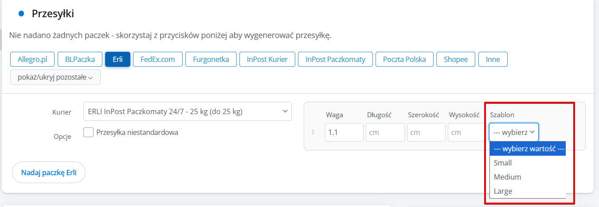The height and width of the screenshot is (207, 599).
Task: Select the InPost Kurier option
Action: click(267, 59)
